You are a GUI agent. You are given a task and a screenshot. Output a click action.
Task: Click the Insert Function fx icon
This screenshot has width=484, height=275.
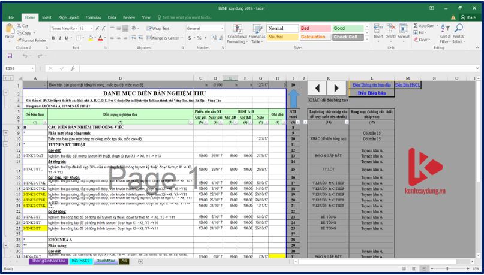pyautogui.click(x=72, y=68)
